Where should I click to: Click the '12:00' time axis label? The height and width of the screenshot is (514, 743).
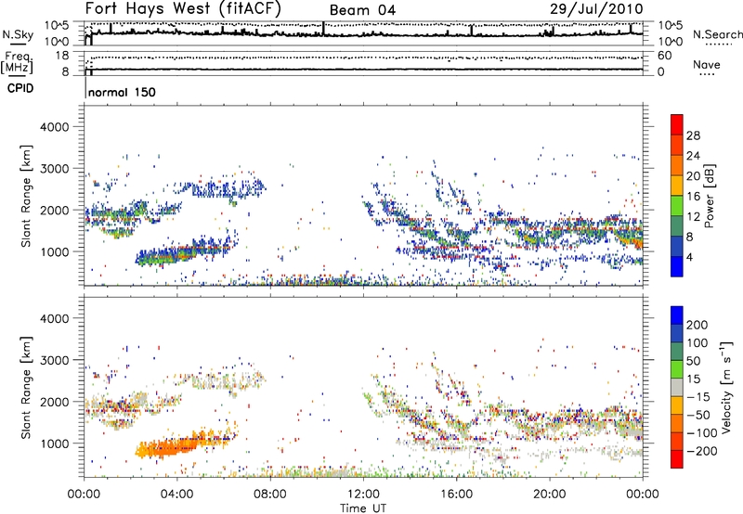pyautogui.click(x=363, y=495)
